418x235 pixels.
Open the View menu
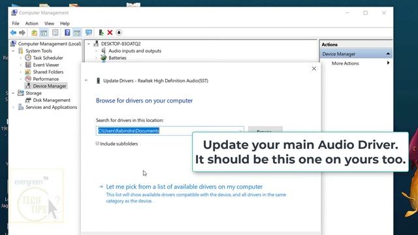[49, 23]
